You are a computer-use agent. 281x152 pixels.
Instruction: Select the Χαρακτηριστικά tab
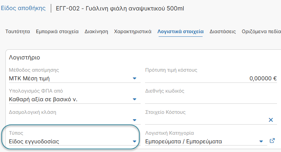click(133, 31)
